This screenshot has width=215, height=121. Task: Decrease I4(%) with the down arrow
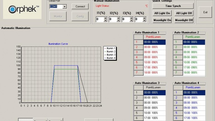(144, 20)
